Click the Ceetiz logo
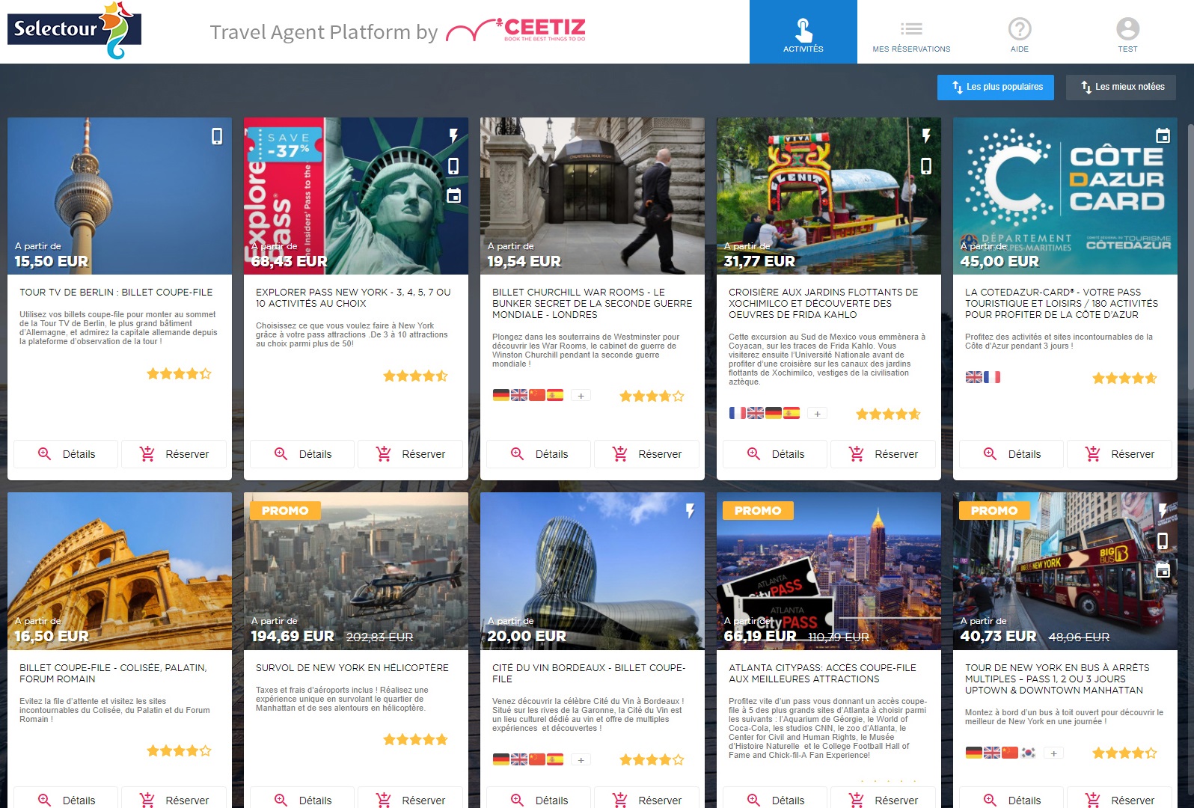This screenshot has width=1194, height=808. point(516,30)
